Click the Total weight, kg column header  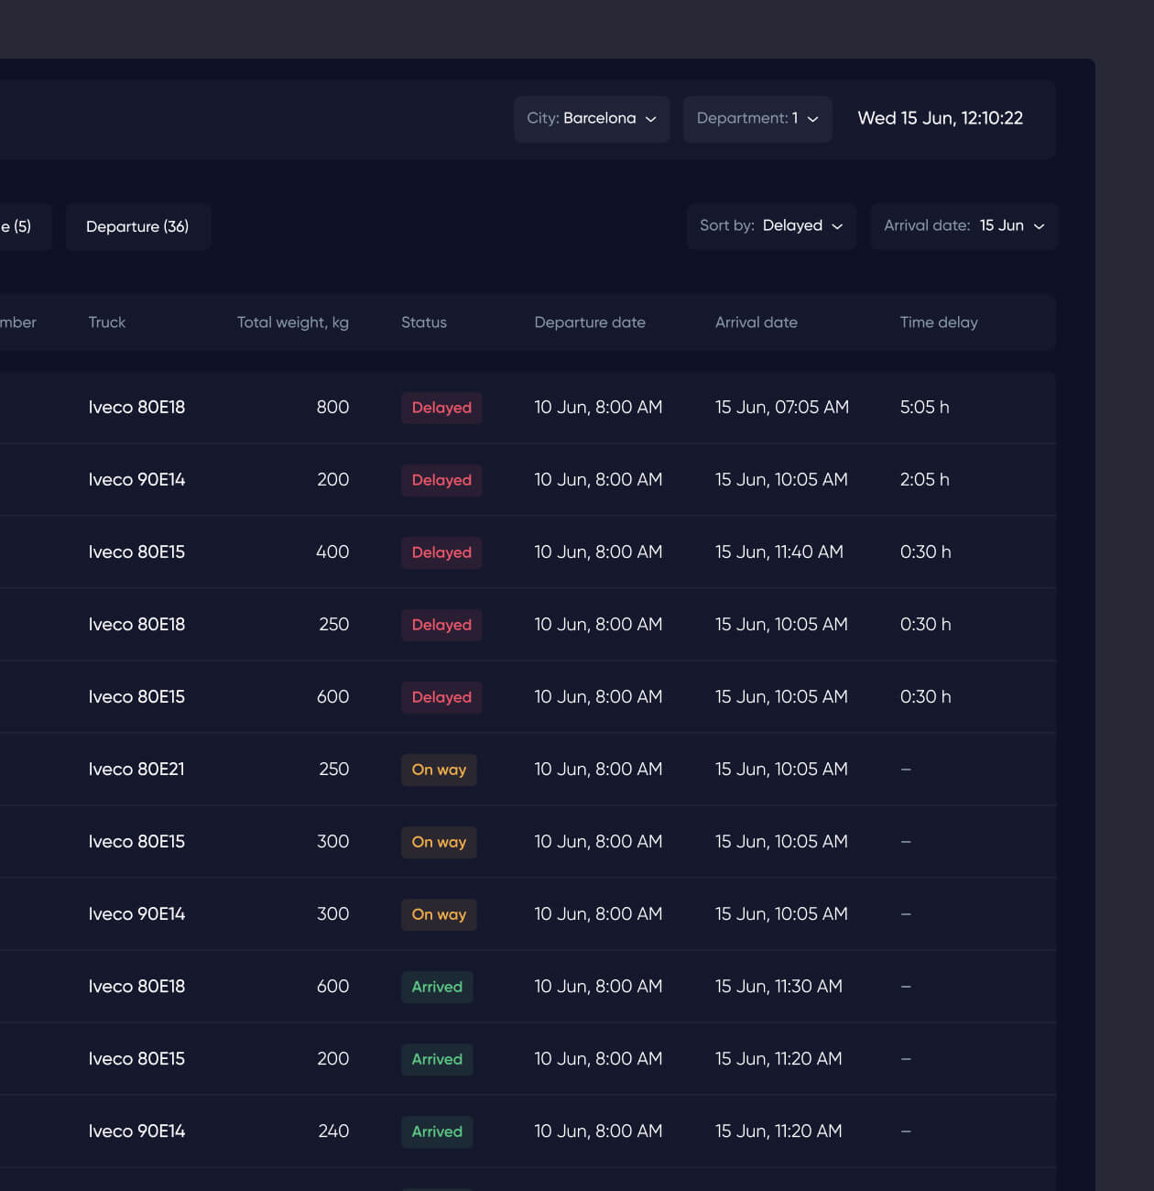pyautogui.click(x=292, y=322)
